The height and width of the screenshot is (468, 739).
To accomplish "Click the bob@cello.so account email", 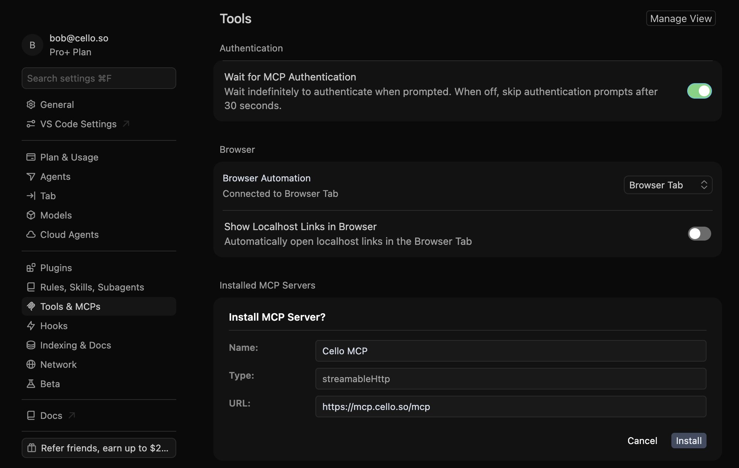I will [79, 38].
